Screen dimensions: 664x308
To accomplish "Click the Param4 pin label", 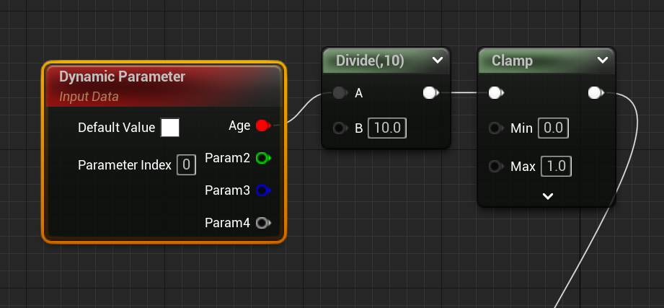I will click(227, 223).
